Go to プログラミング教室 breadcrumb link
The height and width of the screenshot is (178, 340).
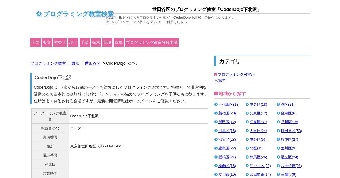click(48, 63)
